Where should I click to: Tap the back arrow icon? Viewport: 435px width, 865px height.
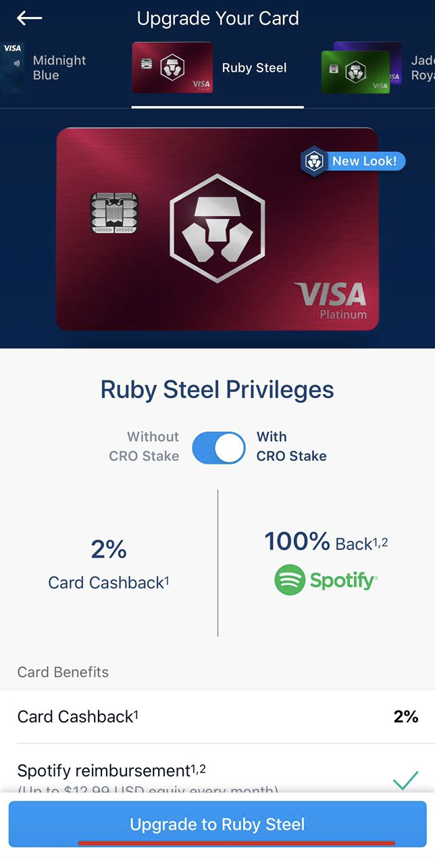tap(29, 18)
